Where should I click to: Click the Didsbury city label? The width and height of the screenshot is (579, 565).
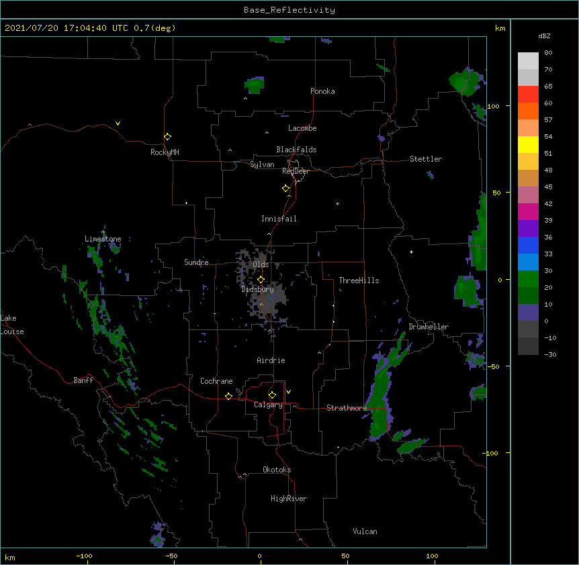258,289
